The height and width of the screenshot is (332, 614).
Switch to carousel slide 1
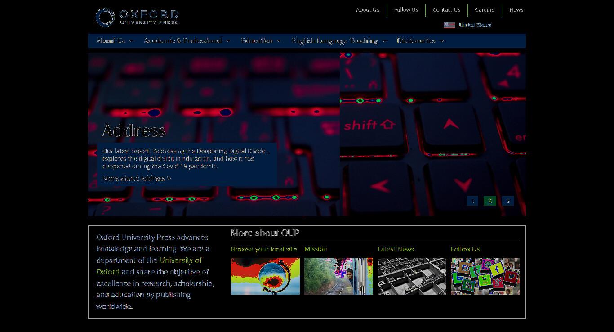pyautogui.click(x=472, y=201)
